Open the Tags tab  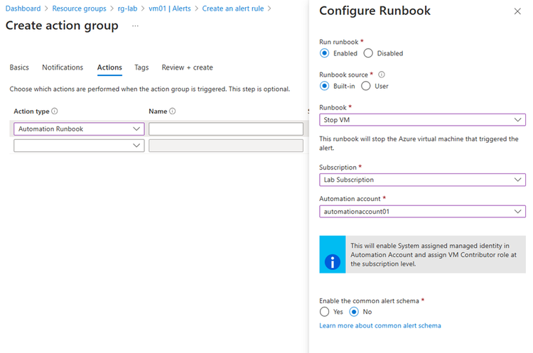coord(141,67)
